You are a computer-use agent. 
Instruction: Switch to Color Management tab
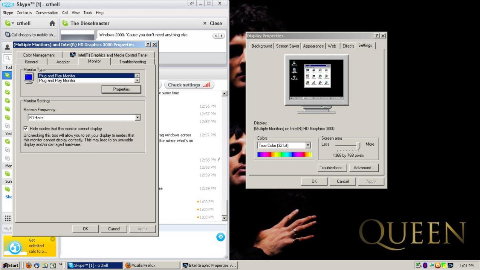(39, 55)
